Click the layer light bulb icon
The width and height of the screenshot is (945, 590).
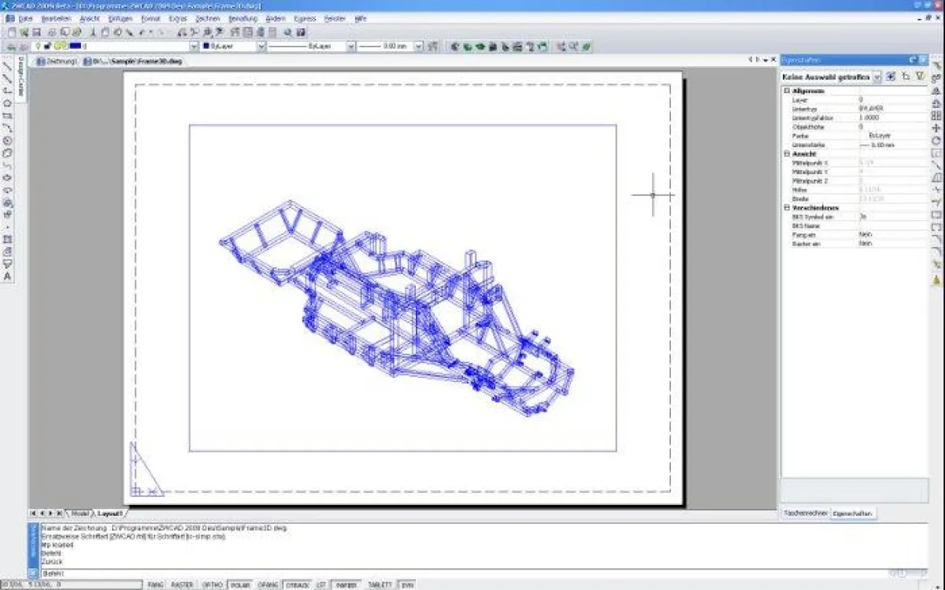click(x=38, y=46)
